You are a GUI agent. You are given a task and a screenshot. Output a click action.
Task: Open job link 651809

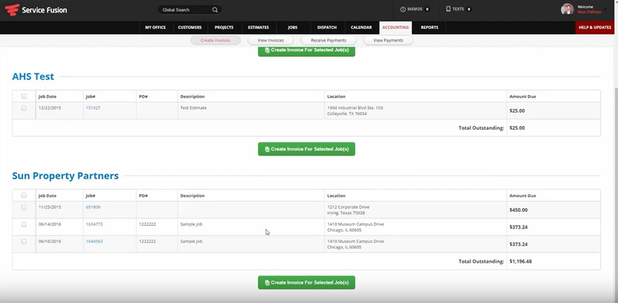click(x=93, y=206)
